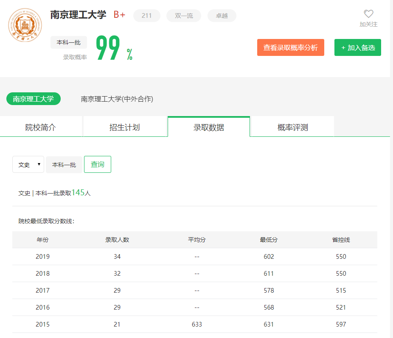
Task: Click control line 515
Action: click(x=341, y=291)
